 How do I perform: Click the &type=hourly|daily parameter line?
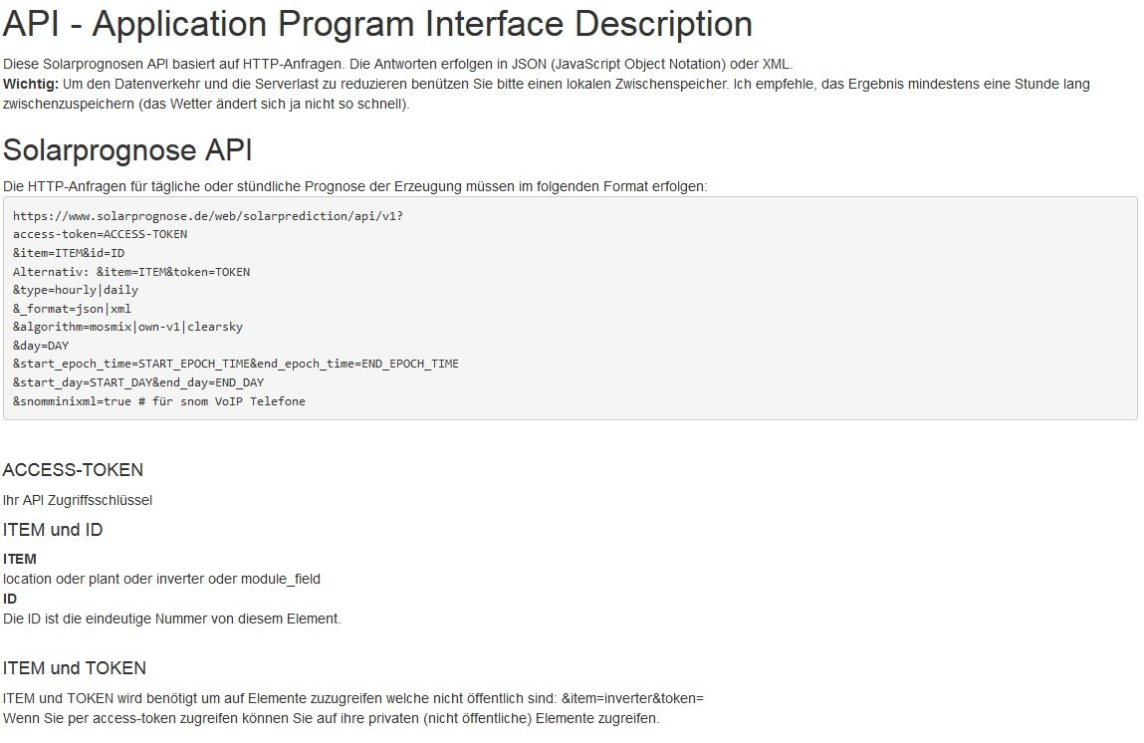76,290
